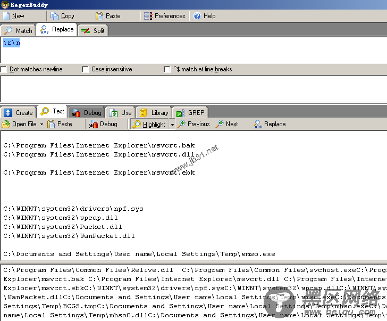Click the wmso.exe path line
The width and height of the screenshot is (387, 321).
(x=139, y=254)
